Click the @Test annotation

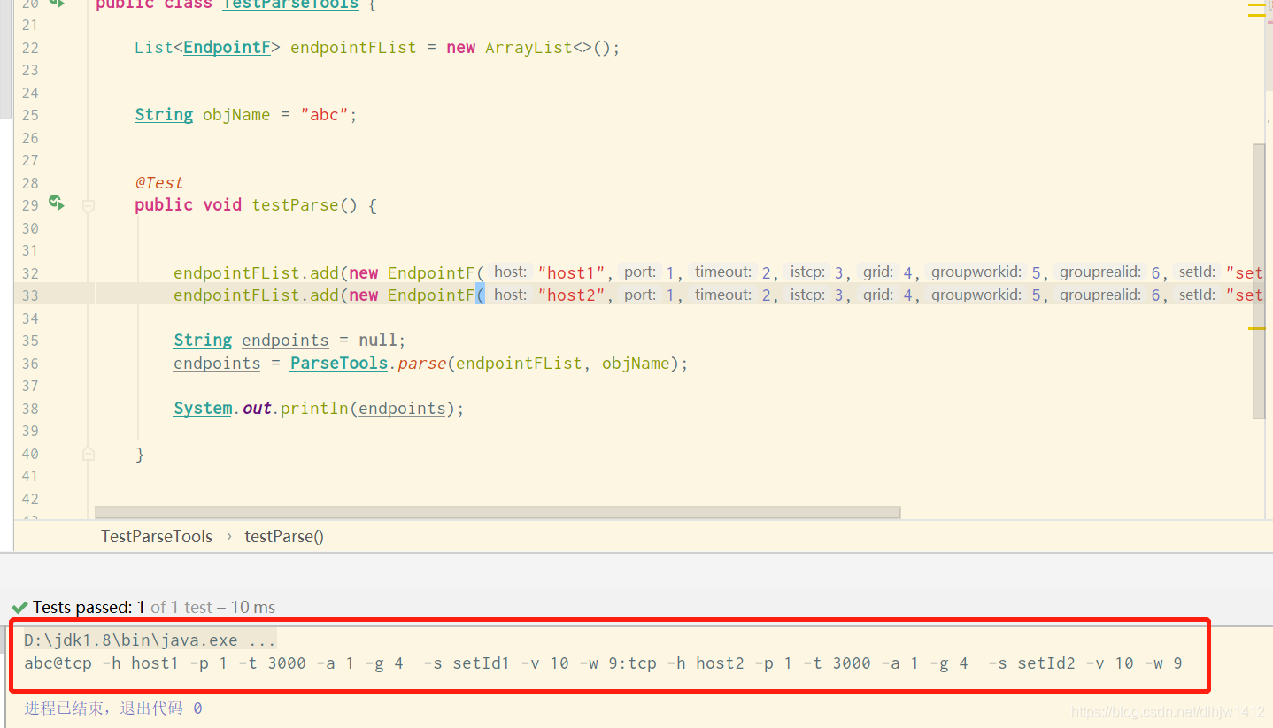(159, 182)
